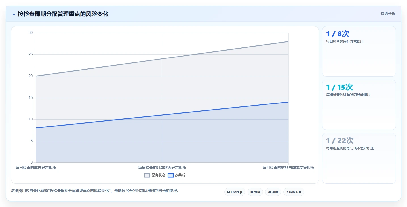Open the 数据卡片 chip
Image resolution: width=407 pixels, height=207 pixels.
[294, 192]
